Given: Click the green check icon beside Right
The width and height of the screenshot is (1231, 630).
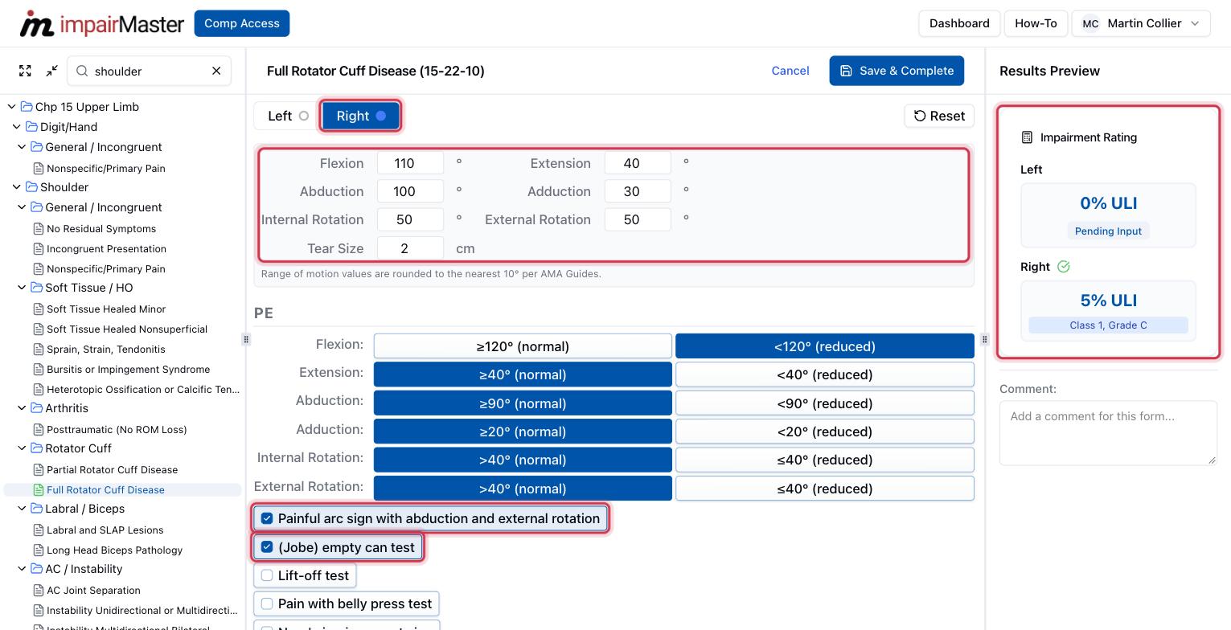Looking at the screenshot, I should (x=1064, y=267).
